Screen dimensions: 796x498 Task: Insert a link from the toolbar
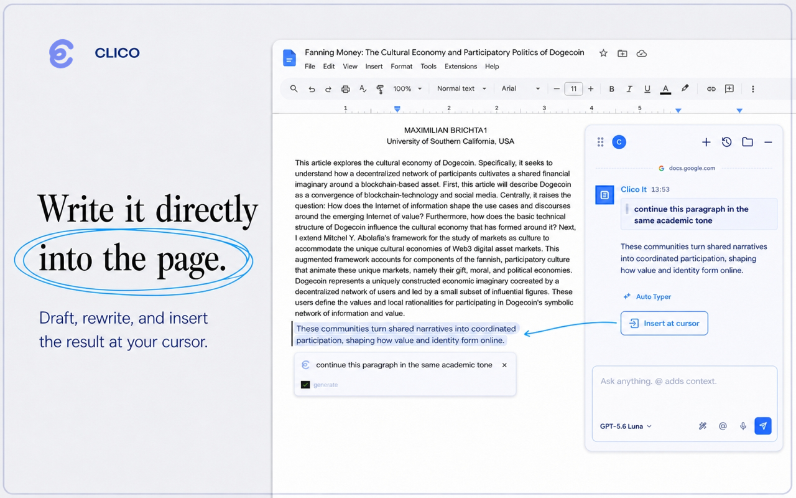[711, 89]
